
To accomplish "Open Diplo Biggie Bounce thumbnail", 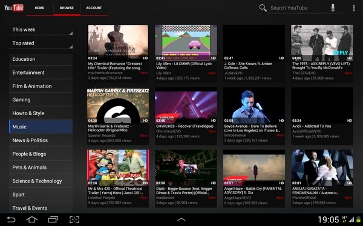I will coord(186,168).
